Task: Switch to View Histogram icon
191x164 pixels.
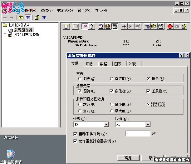Action: point(108,26)
